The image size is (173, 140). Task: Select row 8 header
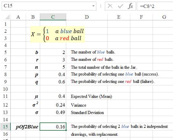[x=5, y=74]
